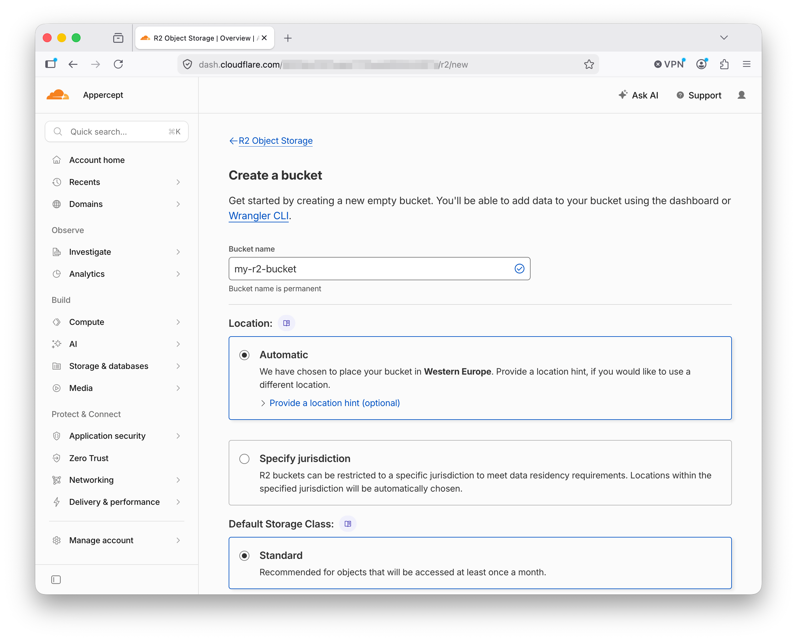Expand Investigate submenu chevron

(x=178, y=252)
